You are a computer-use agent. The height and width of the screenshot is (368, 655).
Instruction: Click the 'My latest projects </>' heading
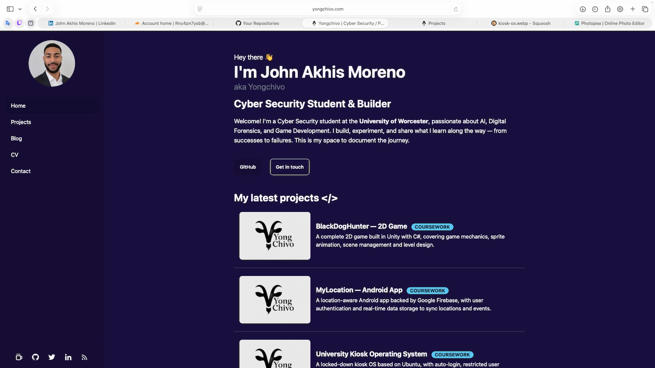286,198
